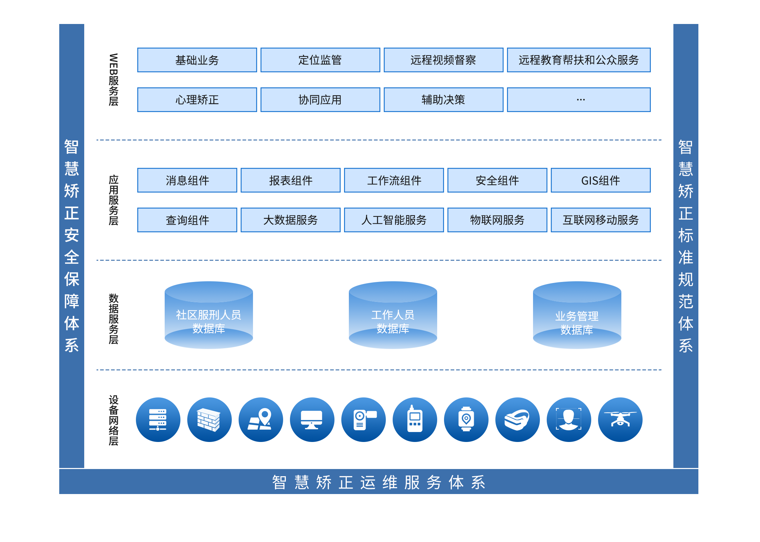Select the 查询组件 box
This screenshot has height=542, width=760.
187,220
